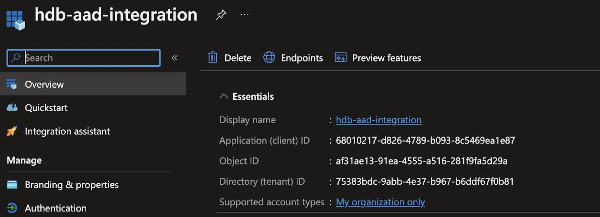The height and width of the screenshot is (217, 600).
Task: Click the Delete trash can icon
Action: (213, 58)
